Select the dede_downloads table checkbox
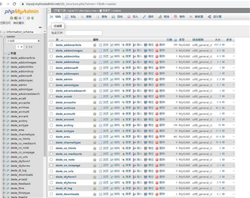The image size is (250, 198). coord(51,194)
